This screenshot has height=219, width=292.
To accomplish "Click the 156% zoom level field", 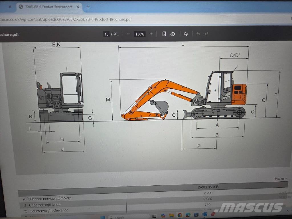I will (140, 34).
